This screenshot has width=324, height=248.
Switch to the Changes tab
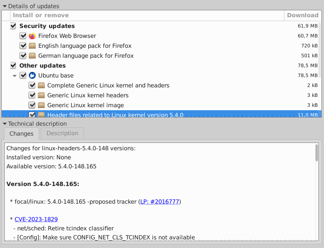pyautogui.click(x=22, y=133)
